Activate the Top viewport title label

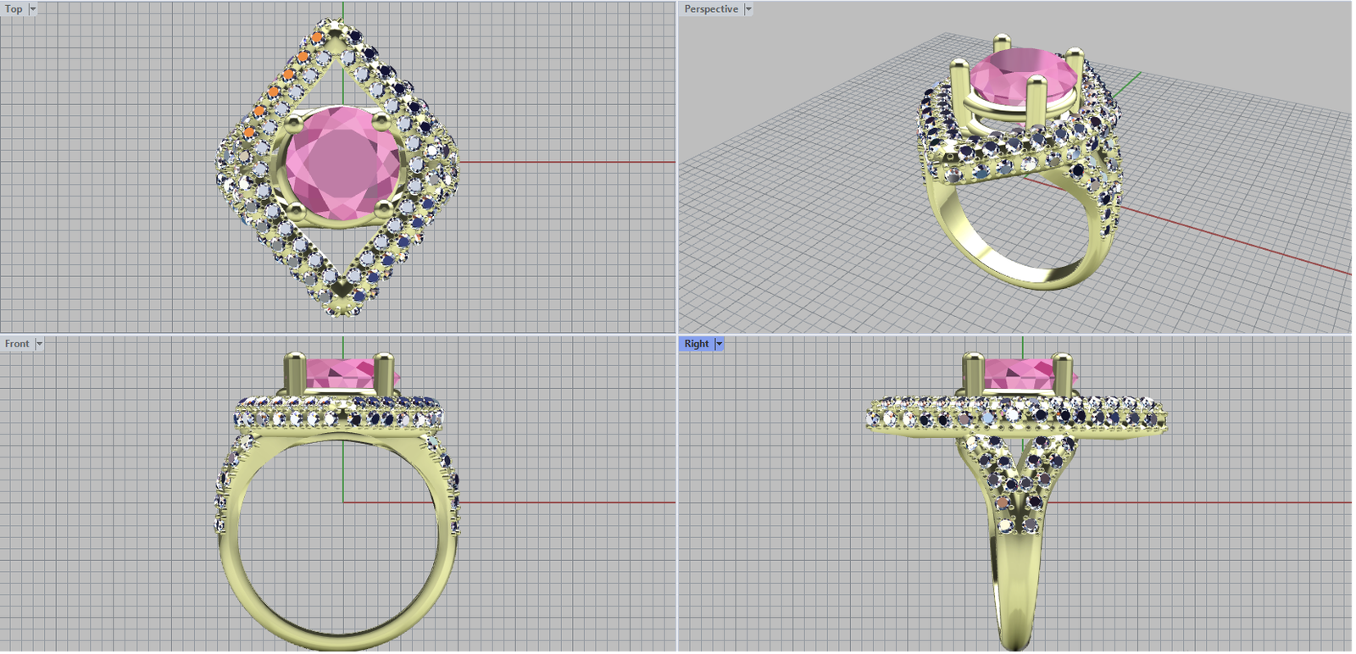click(14, 9)
